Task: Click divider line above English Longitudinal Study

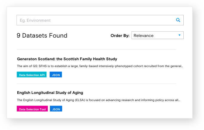Action: [x=96, y=84]
